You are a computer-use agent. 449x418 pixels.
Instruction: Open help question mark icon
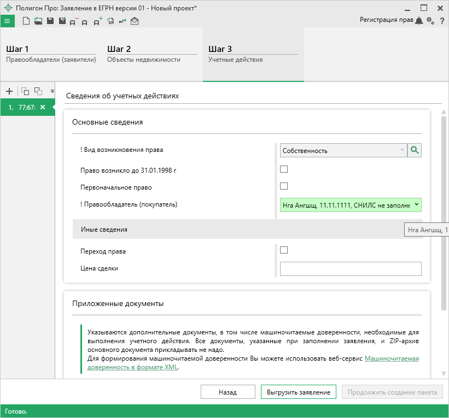coord(441,21)
